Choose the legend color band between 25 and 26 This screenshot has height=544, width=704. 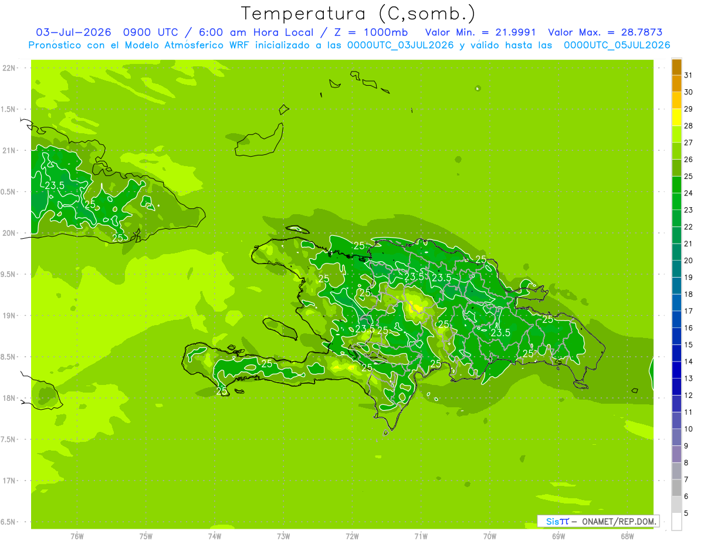pos(676,168)
